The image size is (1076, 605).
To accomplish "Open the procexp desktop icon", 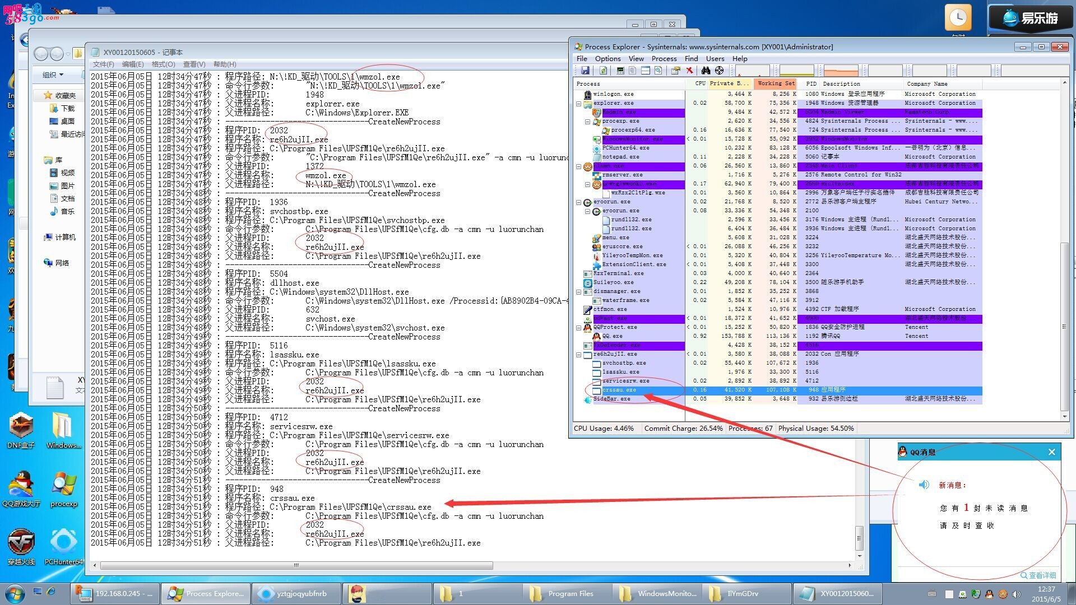I will pyautogui.click(x=63, y=488).
